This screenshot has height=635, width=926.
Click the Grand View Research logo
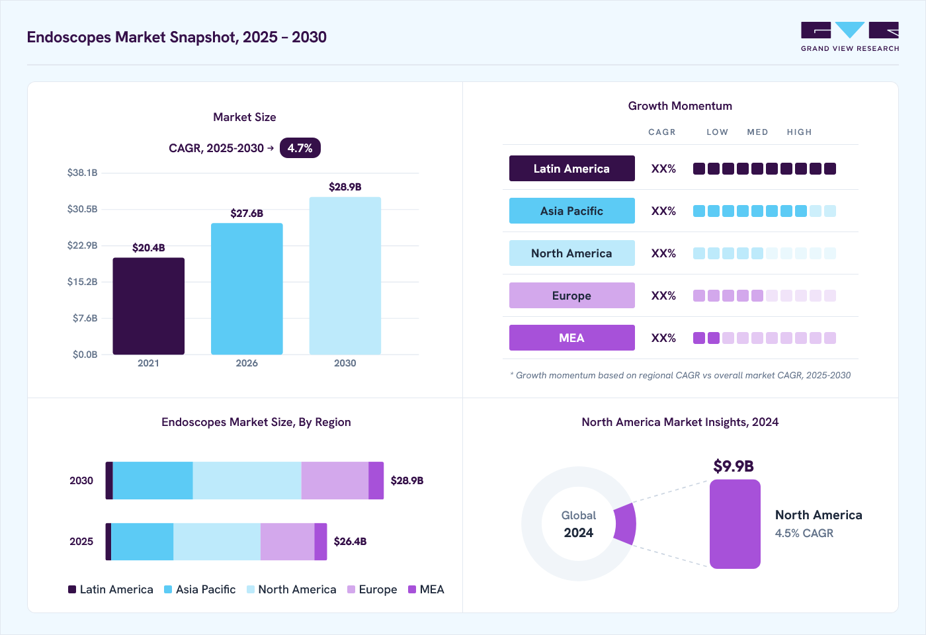point(850,37)
